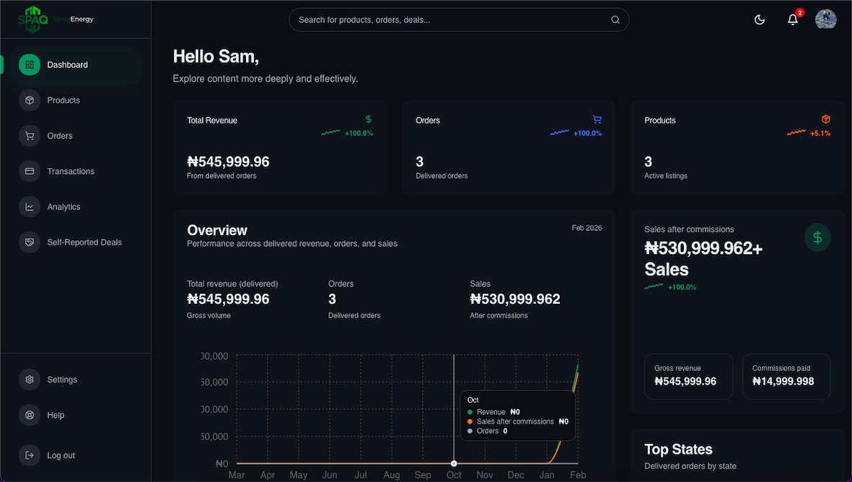
Task: Toggle the Revenue series in the chart legend
Action: click(x=491, y=411)
